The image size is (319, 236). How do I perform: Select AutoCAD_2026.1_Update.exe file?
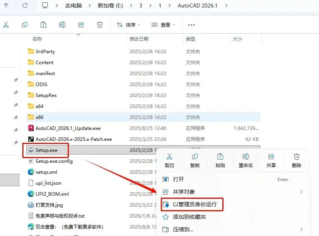coord(143,128)
